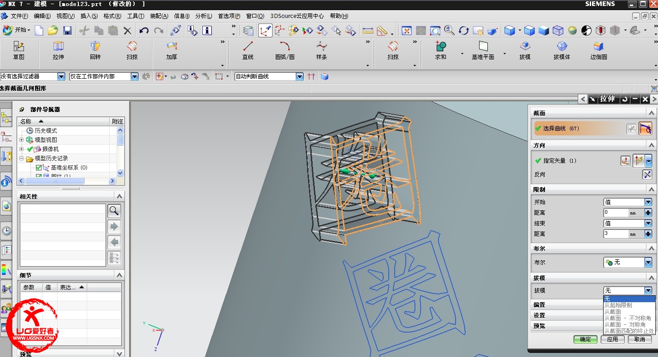Viewport: 658px width, 357px height.
Task: Click the 加厚 thicken tool
Action: click(172, 51)
